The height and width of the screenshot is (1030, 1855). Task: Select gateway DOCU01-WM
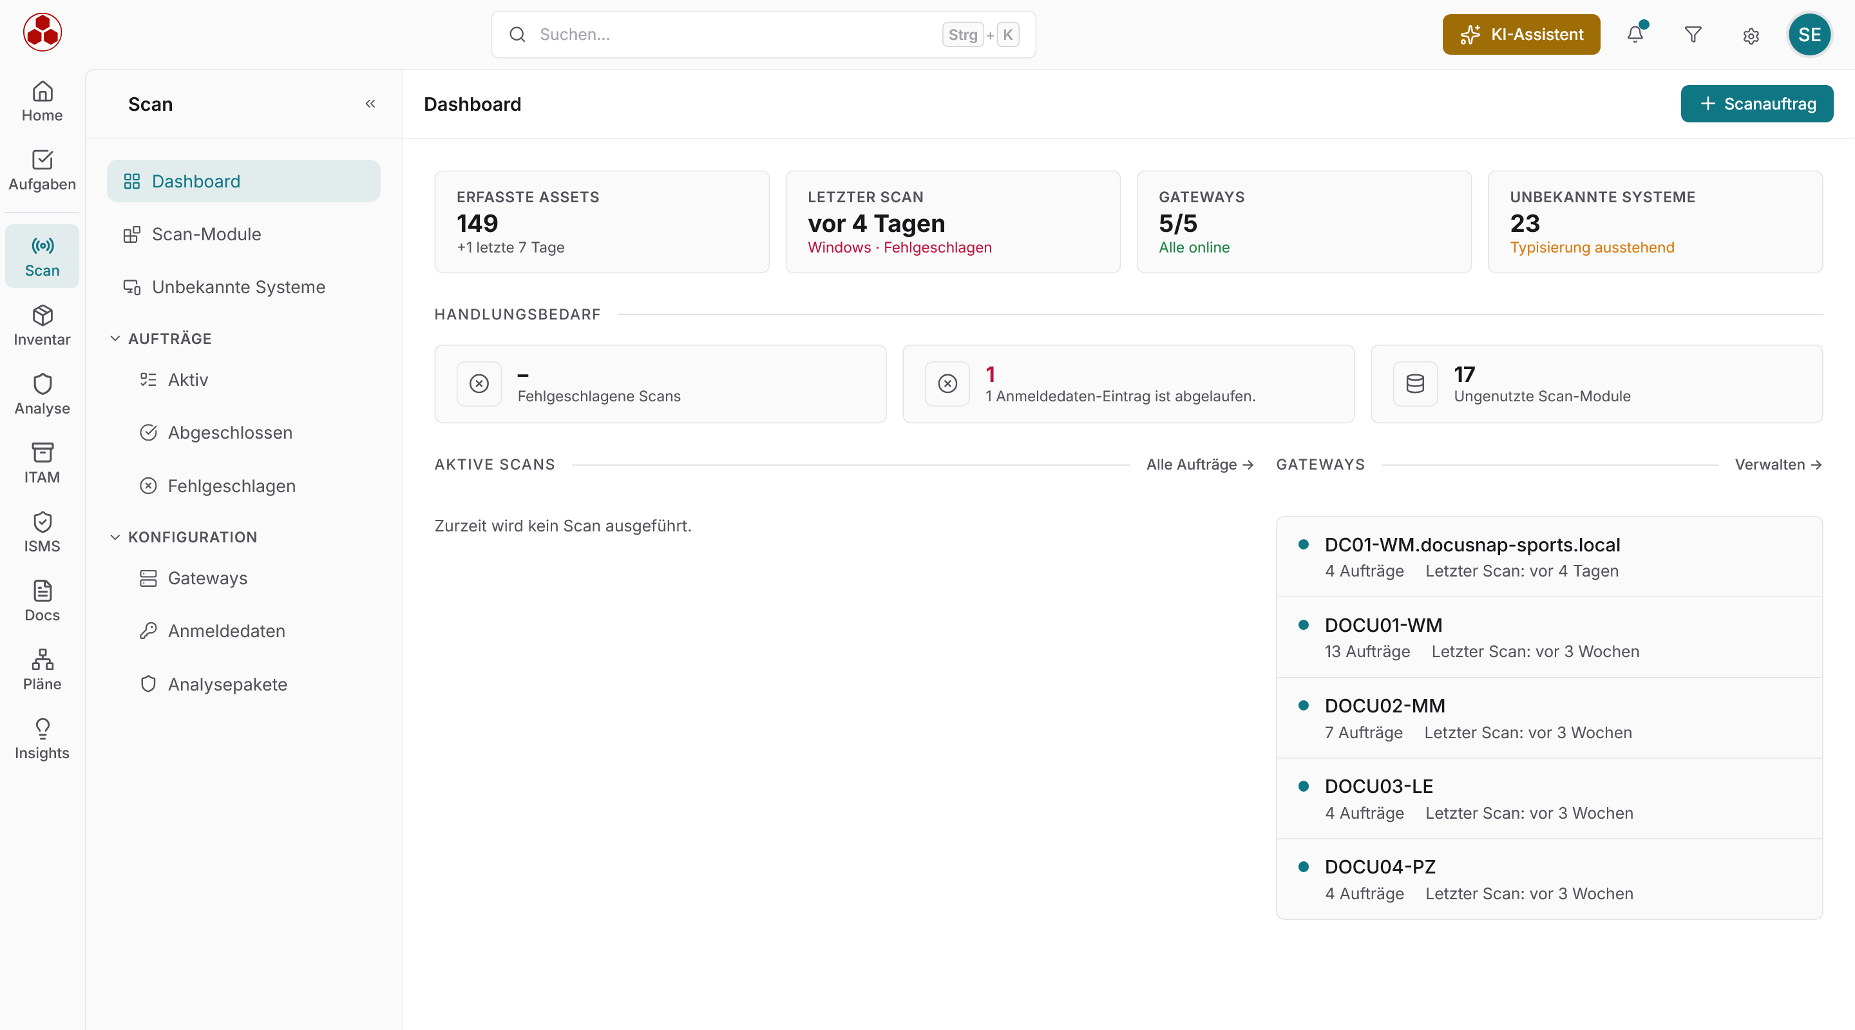[x=1549, y=638]
